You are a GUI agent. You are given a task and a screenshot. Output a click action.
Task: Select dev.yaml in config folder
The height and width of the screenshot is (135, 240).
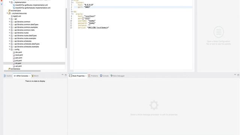point(18,52)
